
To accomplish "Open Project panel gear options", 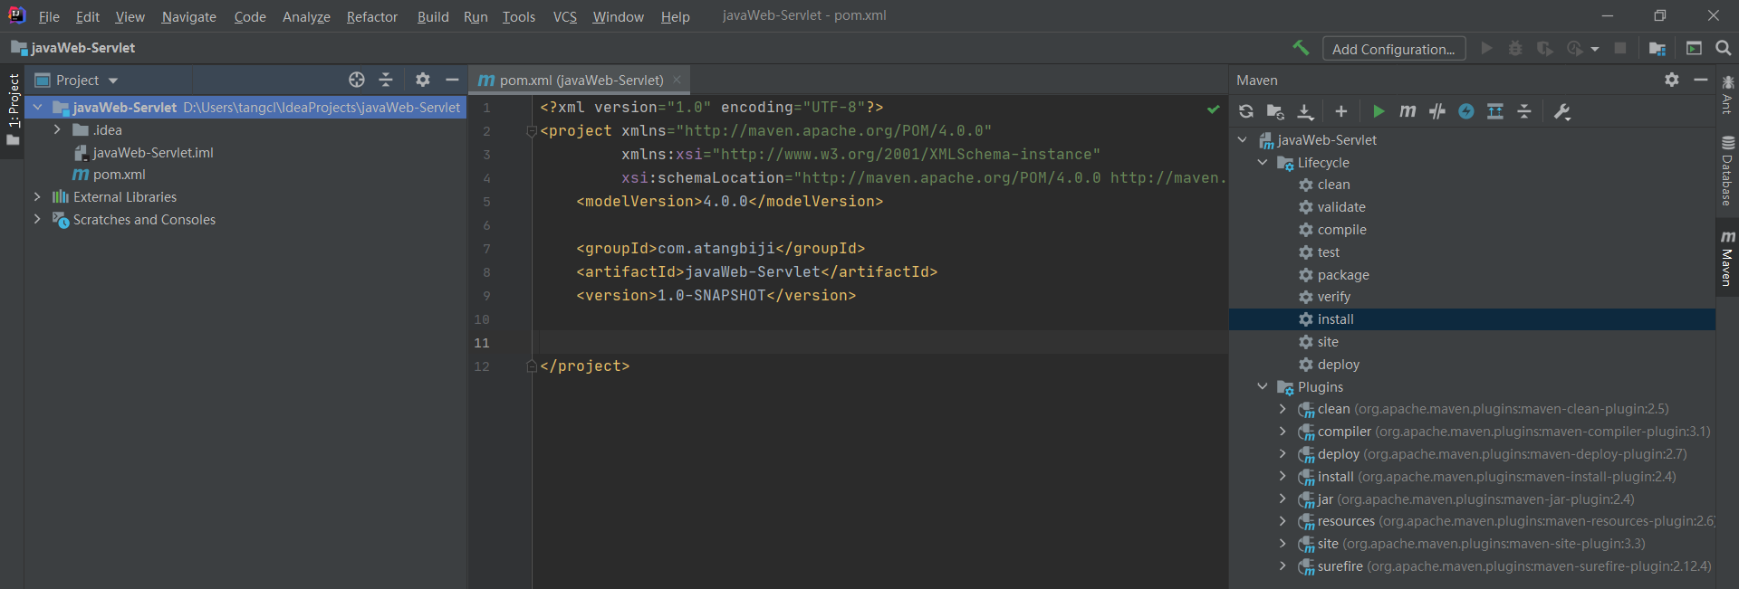I will tap(423, 80).
